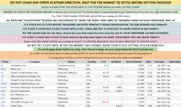Sort by the Sector column header
The height and width of the screenshot is (107, 181).
71,62
